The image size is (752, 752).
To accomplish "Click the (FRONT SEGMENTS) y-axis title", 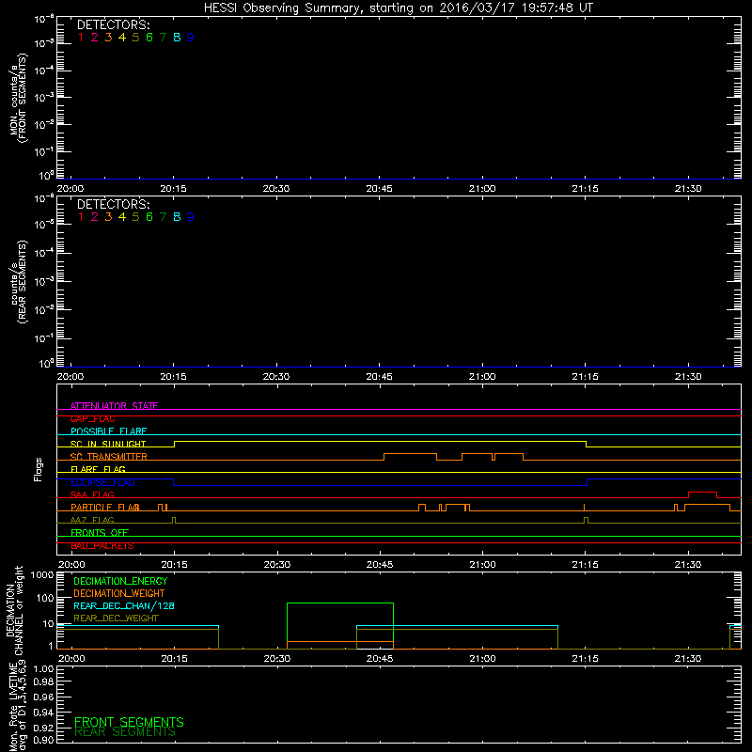I will (x=24, y=98).
